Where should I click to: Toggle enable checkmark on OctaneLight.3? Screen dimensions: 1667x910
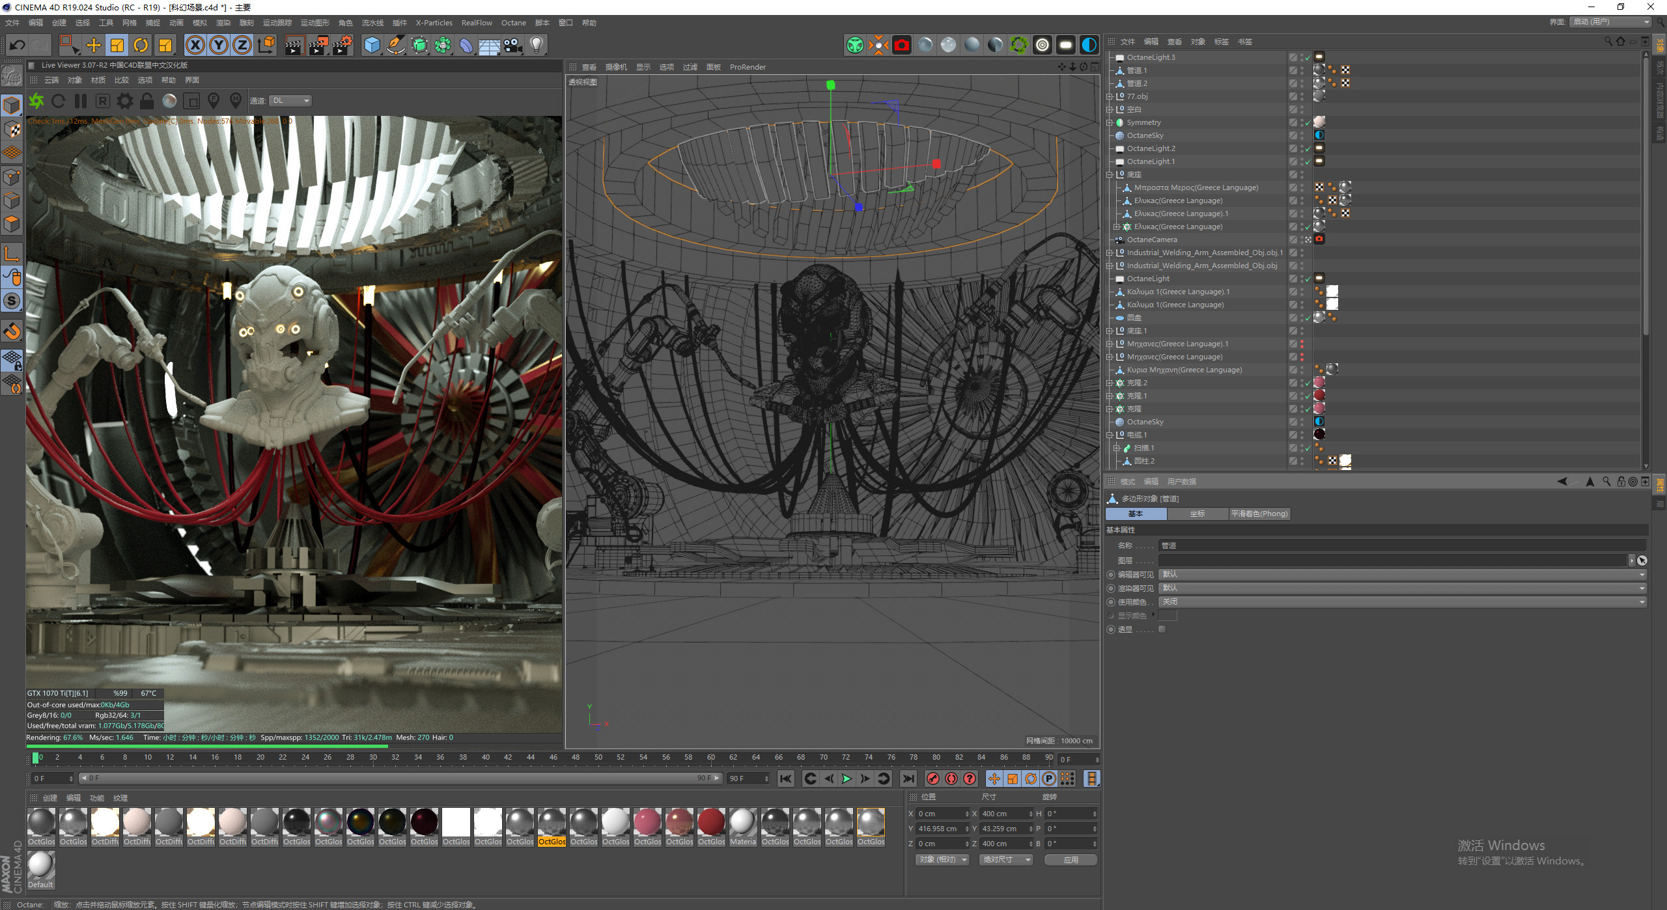coord(1308,57)
